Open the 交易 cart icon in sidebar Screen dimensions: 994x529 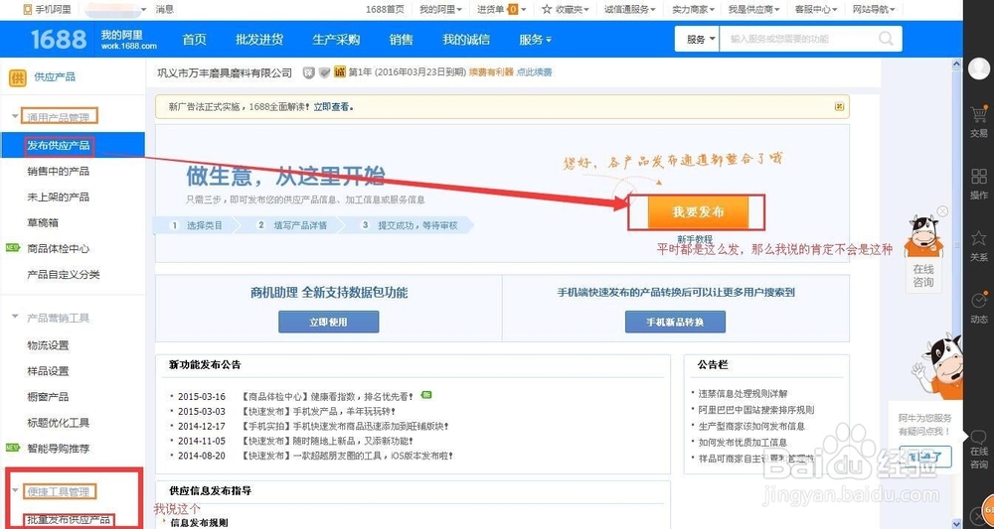[979, 114]
